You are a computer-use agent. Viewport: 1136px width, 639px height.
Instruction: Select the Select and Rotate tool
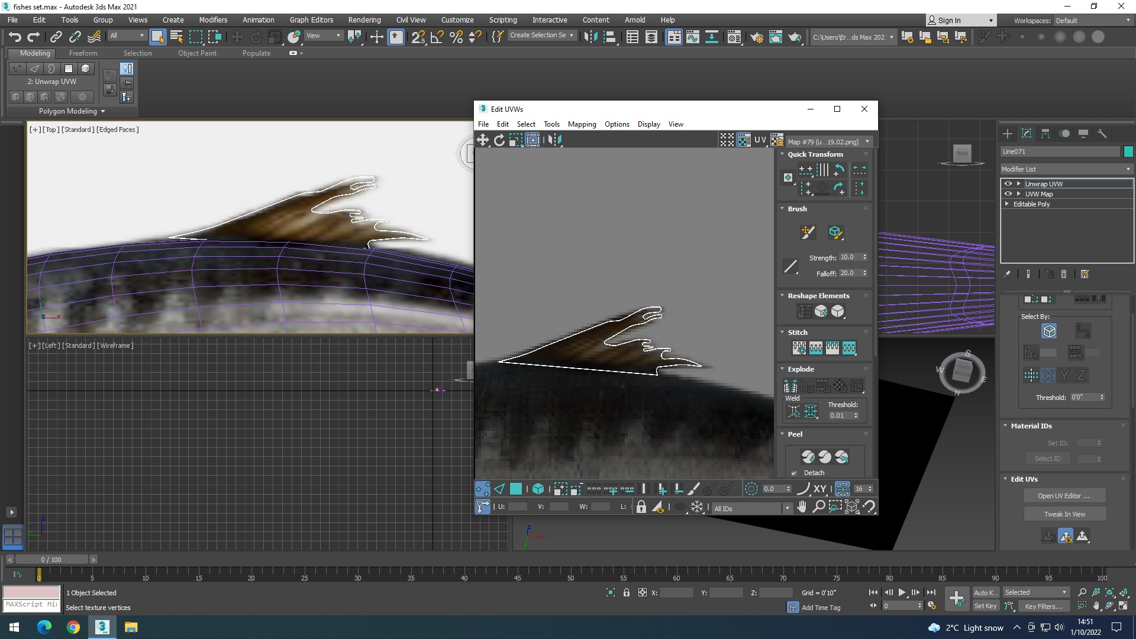tap(256, 37)
